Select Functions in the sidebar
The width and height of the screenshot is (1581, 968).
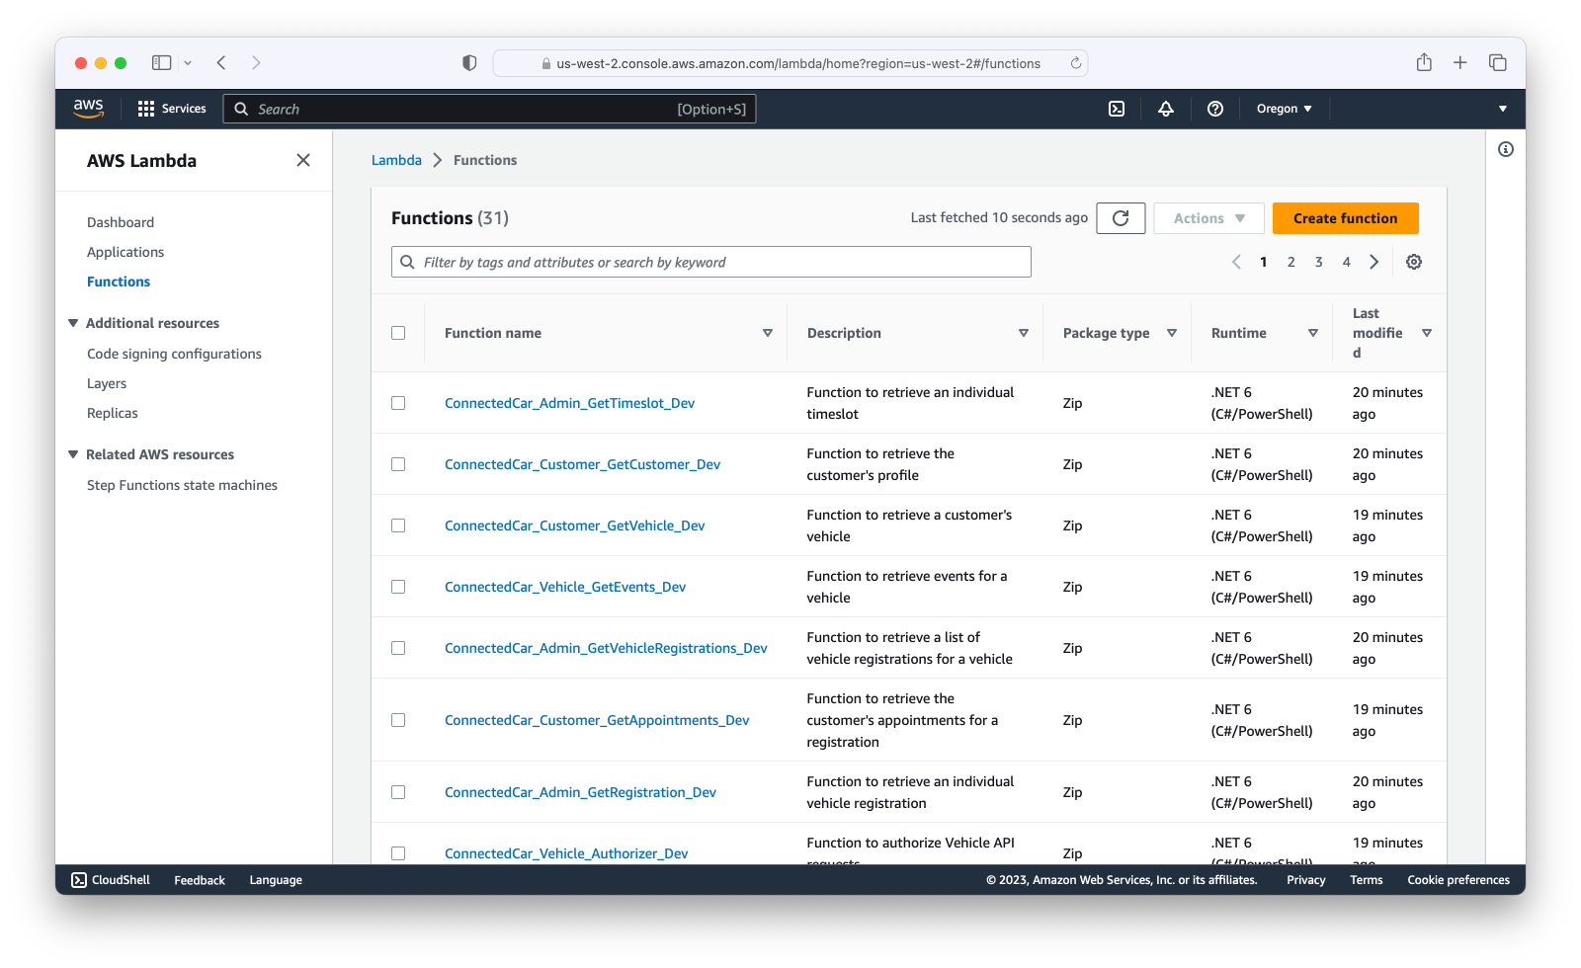coord(119,282)
